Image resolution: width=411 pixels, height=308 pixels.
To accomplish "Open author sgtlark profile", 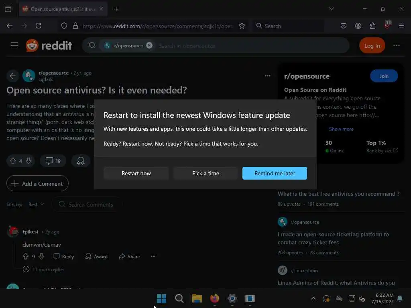I will [45, 79].
